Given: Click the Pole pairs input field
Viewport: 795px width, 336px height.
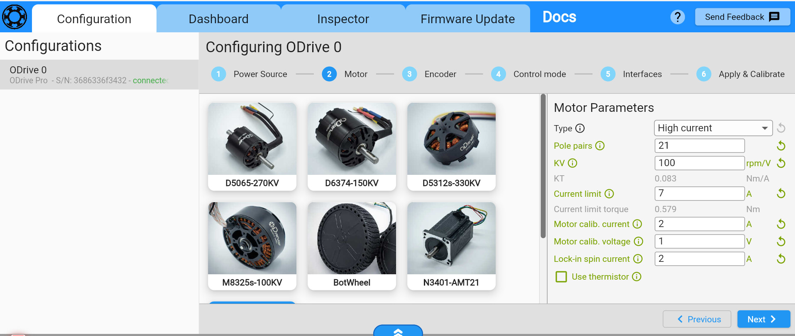Looking at the screenshot, I should click(x=700, y=145).
